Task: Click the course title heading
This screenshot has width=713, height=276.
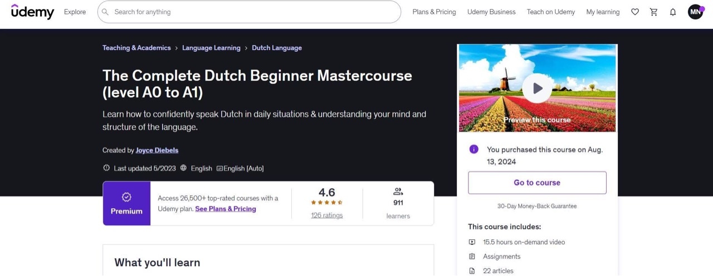Action: 257,84
